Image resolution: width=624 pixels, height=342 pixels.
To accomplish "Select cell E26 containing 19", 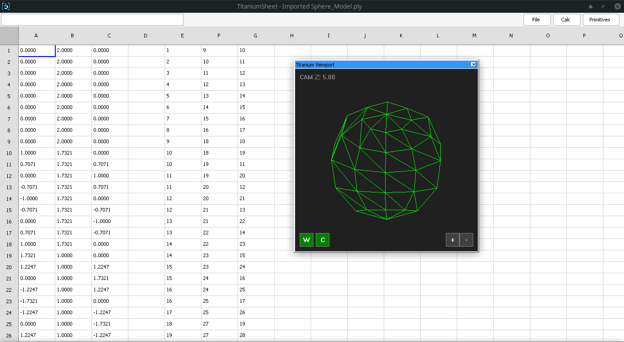I will point(183,336).
